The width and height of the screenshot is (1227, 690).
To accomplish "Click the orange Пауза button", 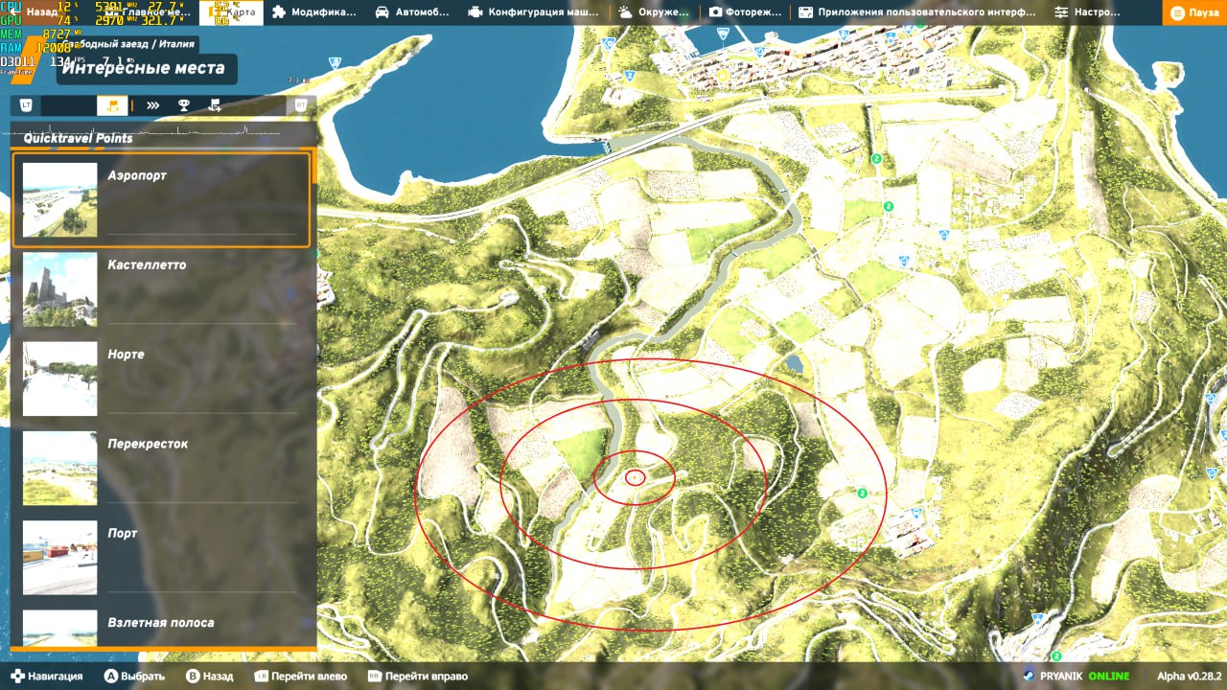I will click(x=1195, y=12).
